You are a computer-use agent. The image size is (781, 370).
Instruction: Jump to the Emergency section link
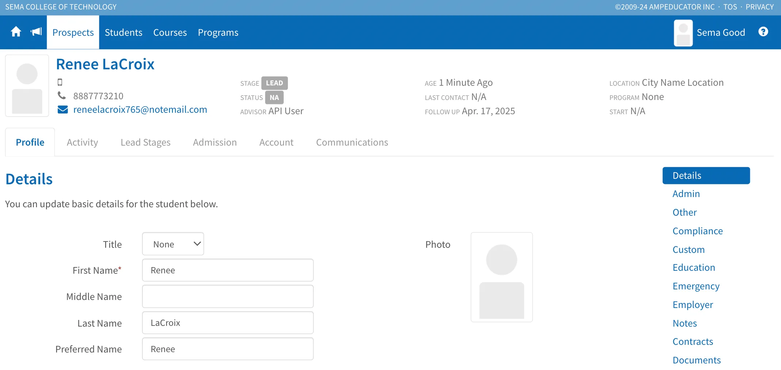(x=696, y=286)
